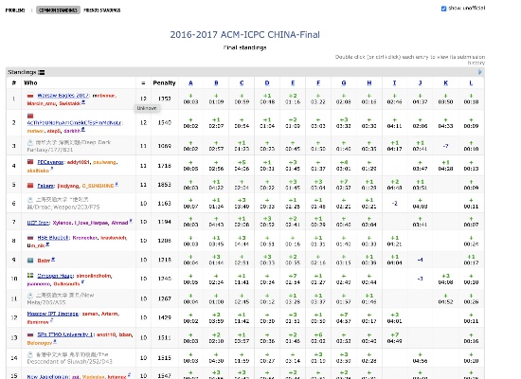Open the Problems tab
Screen dimensions: 521x379
click(x=15, y=10)
